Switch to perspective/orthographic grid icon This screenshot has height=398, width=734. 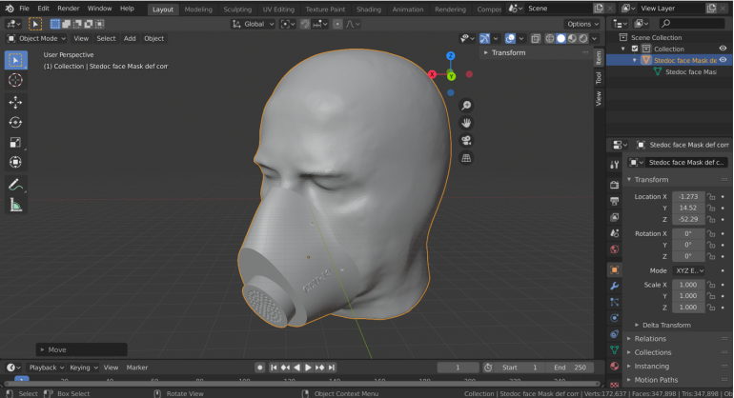click(x=466, y=158)
